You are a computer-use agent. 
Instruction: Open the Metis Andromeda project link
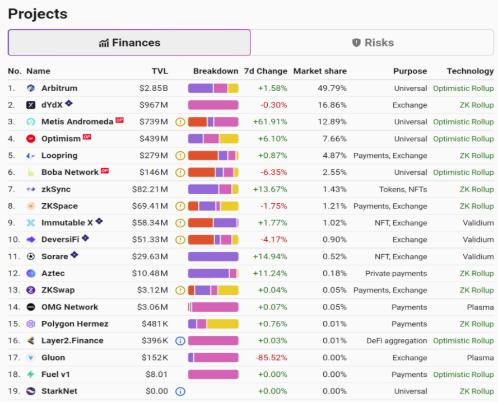[x=77, y=122]
